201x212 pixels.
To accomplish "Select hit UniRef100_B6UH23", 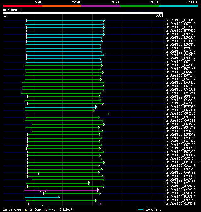I will point(180,83).
